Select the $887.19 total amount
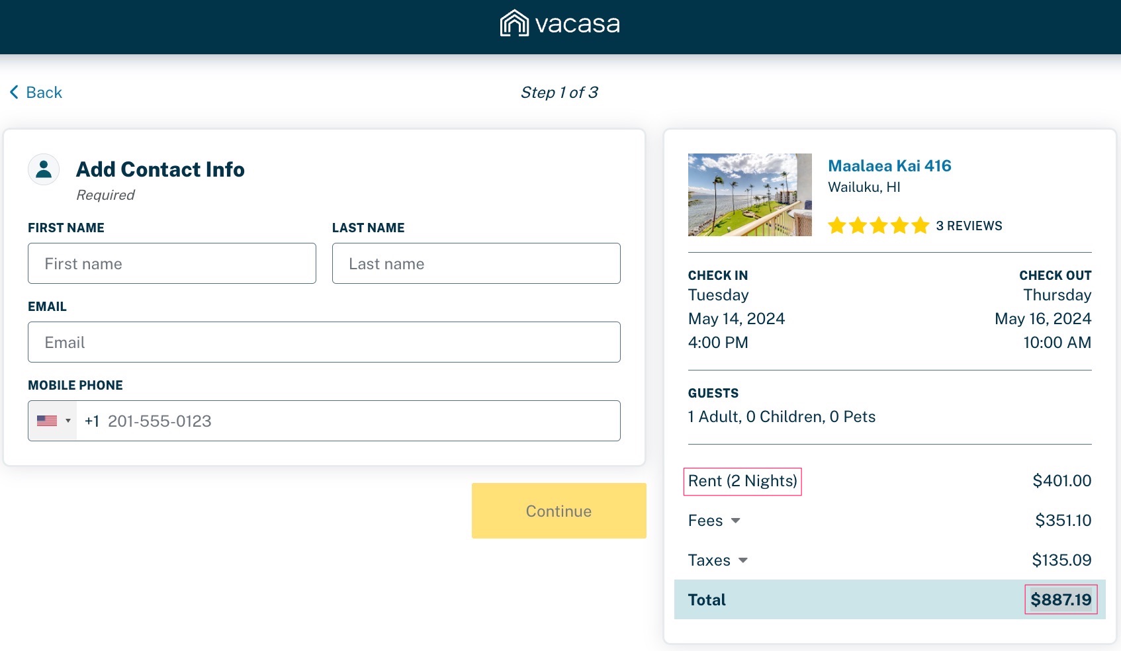This screenshot has width=1121, height=651. coord(1060,599)
